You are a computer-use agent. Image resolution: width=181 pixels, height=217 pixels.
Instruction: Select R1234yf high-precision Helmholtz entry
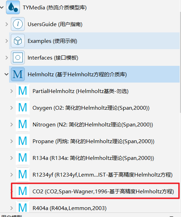click(x=103, y=175)
